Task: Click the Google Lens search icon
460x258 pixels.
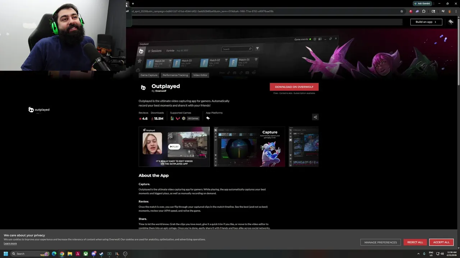Action: [x=433, y=11]
